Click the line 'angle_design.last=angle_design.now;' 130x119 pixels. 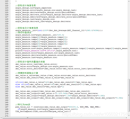pos(35,19)
